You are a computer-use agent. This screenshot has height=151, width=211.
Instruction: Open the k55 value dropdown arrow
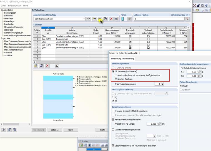click(x=200, y=76)
